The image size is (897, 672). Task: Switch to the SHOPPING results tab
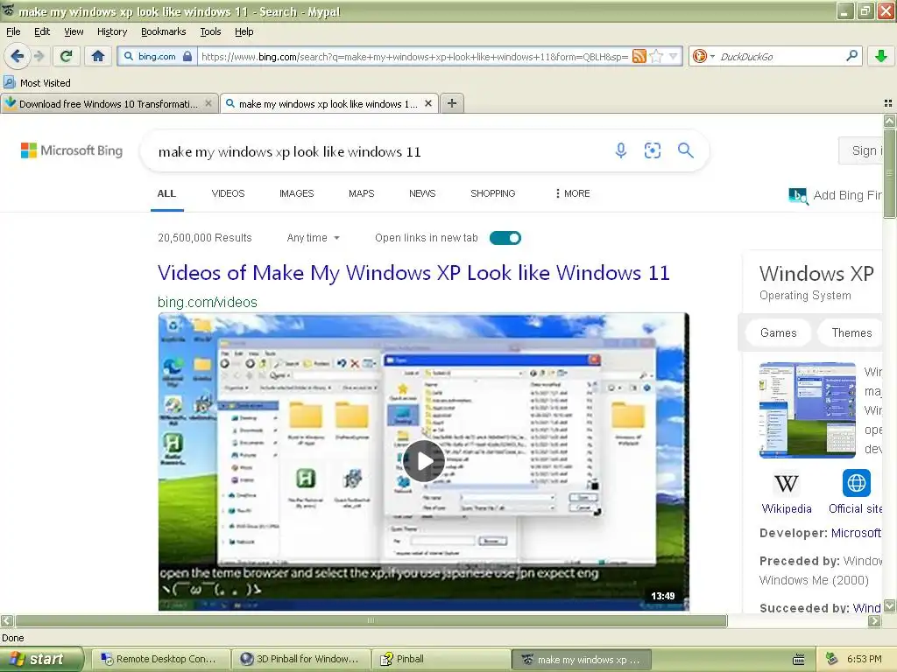pyautogui.click(x=492, y=193)
